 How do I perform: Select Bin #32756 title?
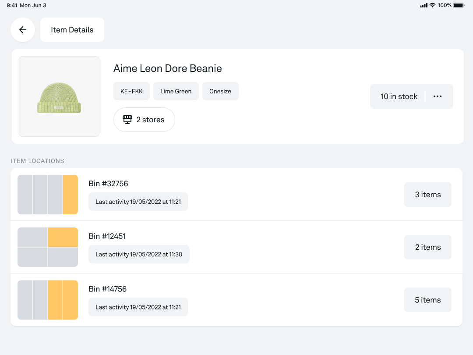coord(108,184)
